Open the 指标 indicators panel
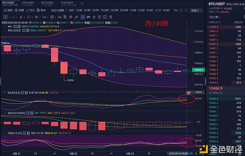245x156 pixels. pos(9,10)
